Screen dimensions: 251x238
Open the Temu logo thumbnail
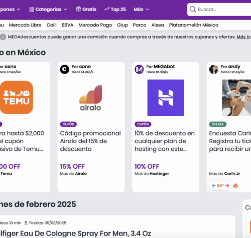(17, 98)
